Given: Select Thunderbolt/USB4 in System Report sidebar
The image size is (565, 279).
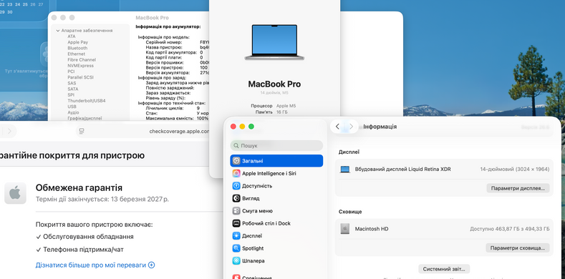Looking at the screenshot, I should [x=87, y=101].
